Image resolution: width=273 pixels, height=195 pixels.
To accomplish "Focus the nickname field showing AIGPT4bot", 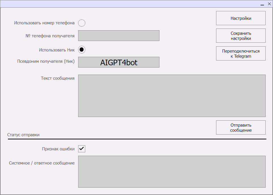I will tap(119, 62).
